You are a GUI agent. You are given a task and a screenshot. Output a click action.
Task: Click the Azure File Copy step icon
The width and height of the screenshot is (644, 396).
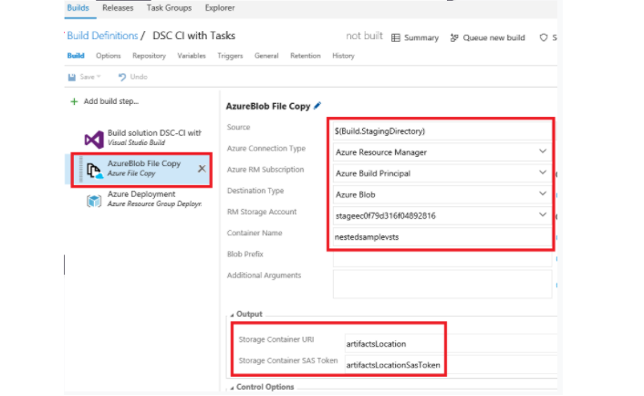point(93,169)
